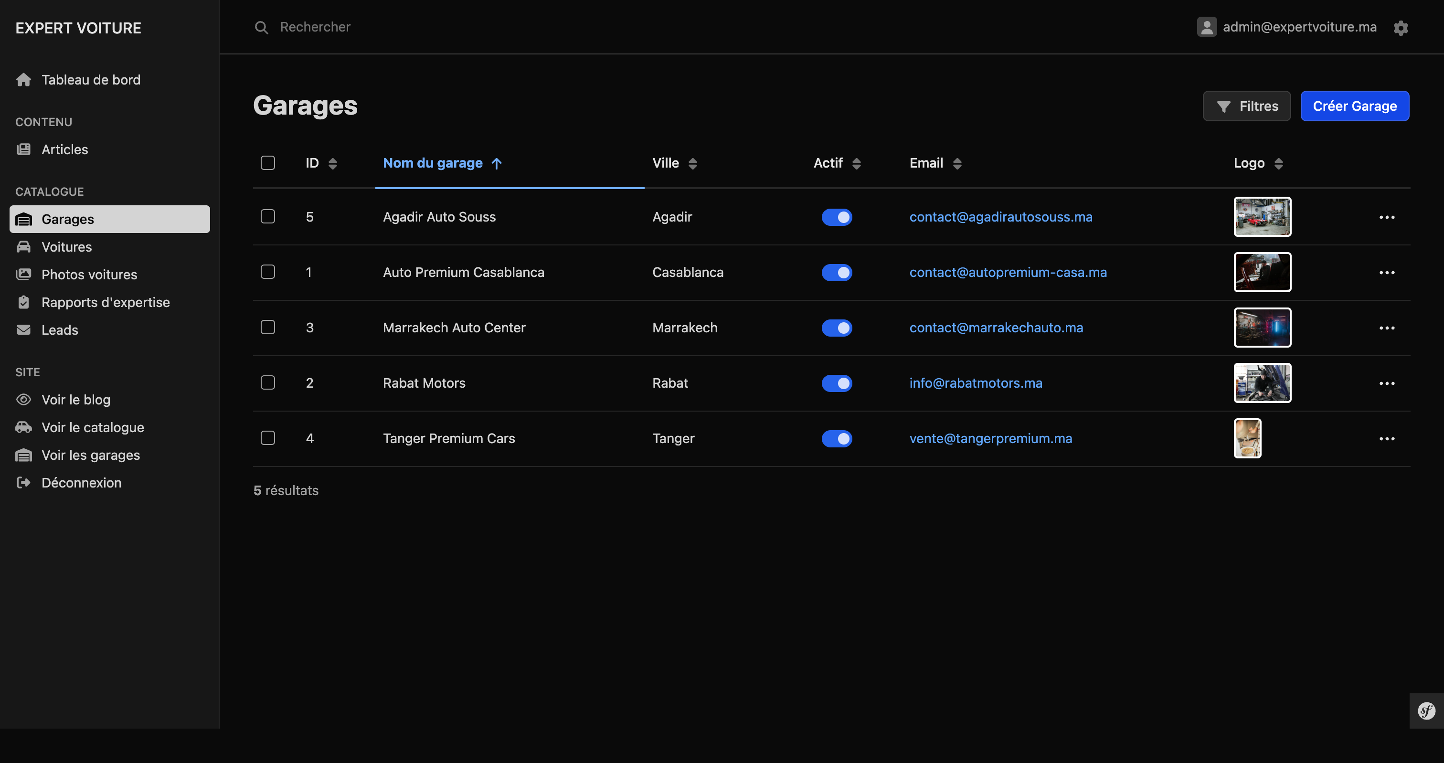
Task: Click the admin user avatar icon
Action: coord(1206,27)
